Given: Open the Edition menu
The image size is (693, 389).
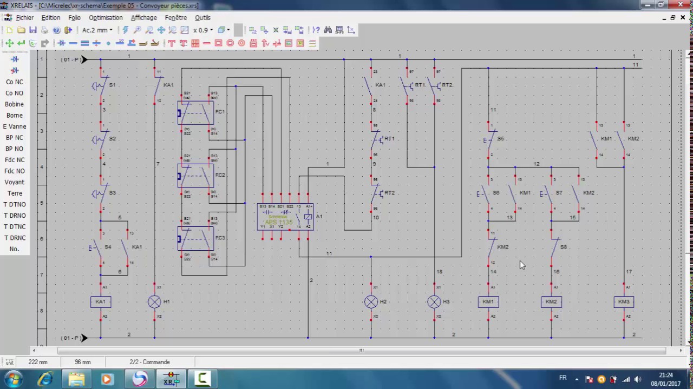Looking at the screenshot, I should click(x=51, y=18).
